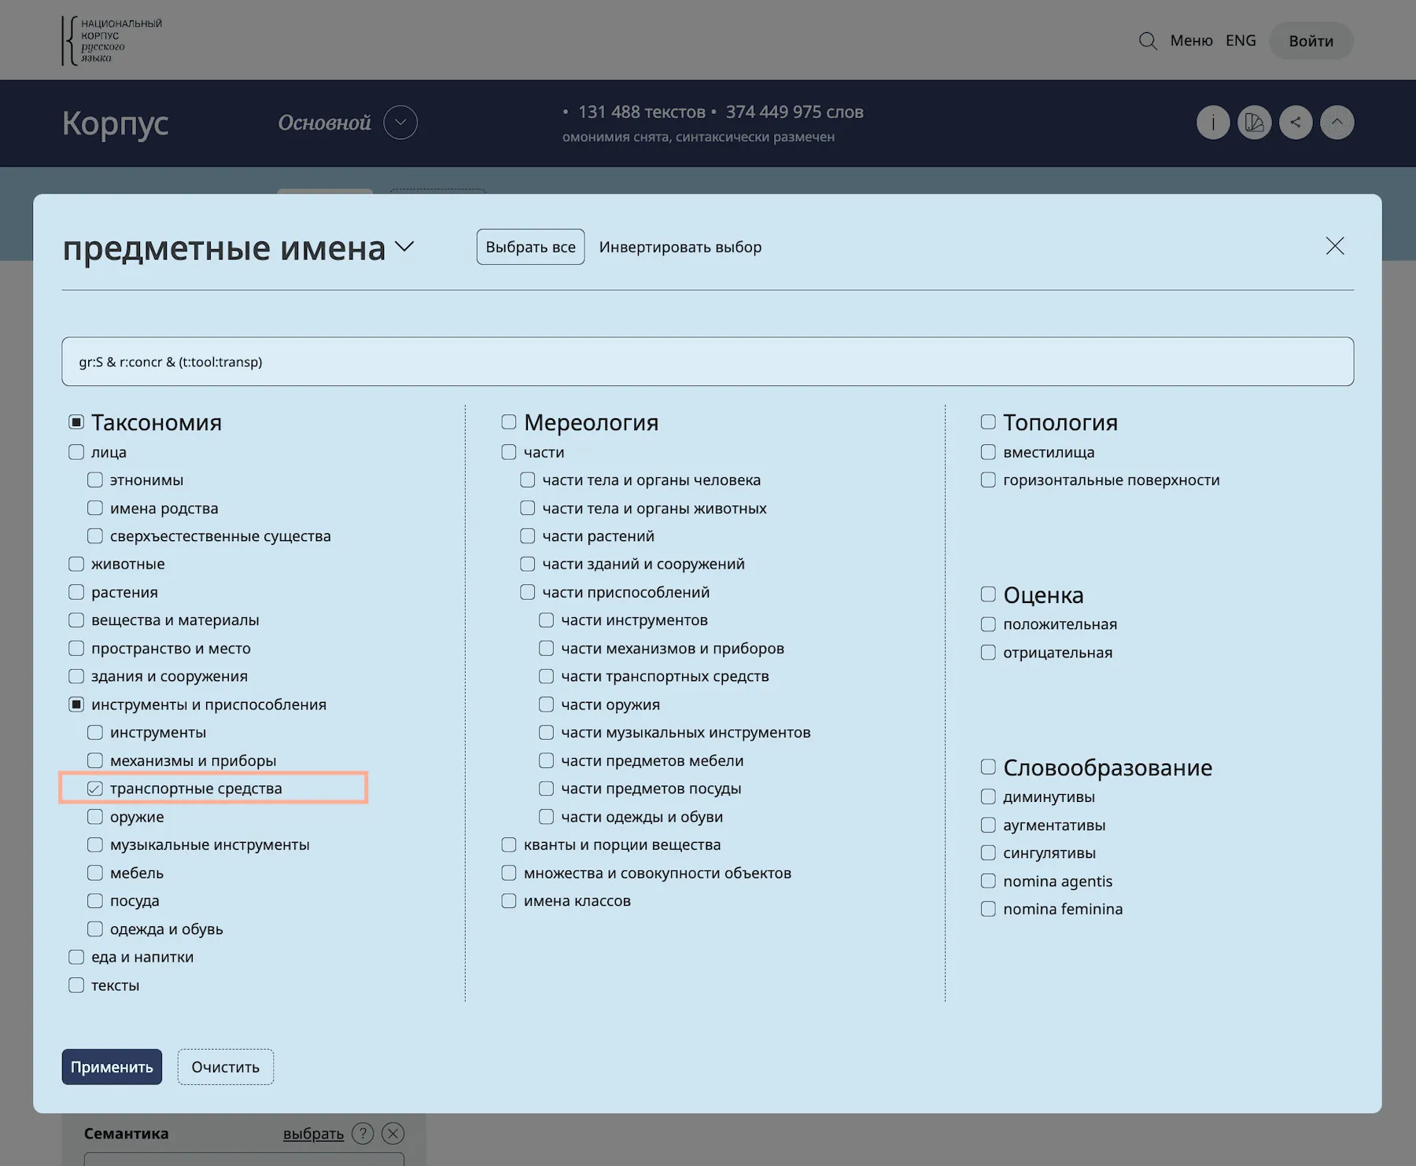Click the Выбрать все button
This screenshot has height=1166, width=1416.
click(x=530, y=247)
